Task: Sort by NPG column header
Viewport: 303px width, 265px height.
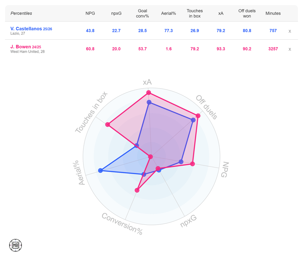Action: coord(90,13)
